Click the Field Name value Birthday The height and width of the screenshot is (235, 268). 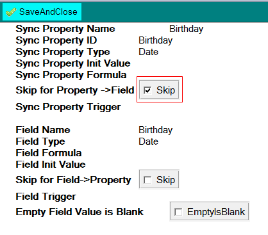coord(156,130)
